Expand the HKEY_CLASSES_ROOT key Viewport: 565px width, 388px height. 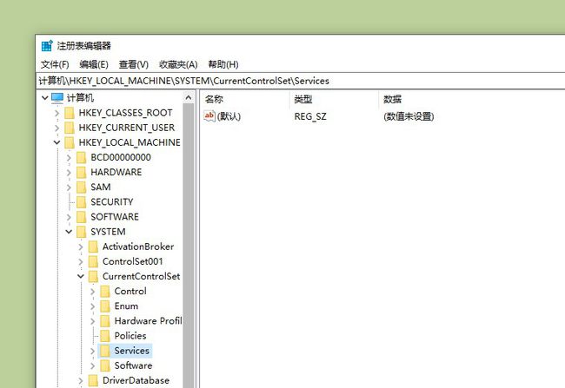pyautogui.click(x=56, y=113)
